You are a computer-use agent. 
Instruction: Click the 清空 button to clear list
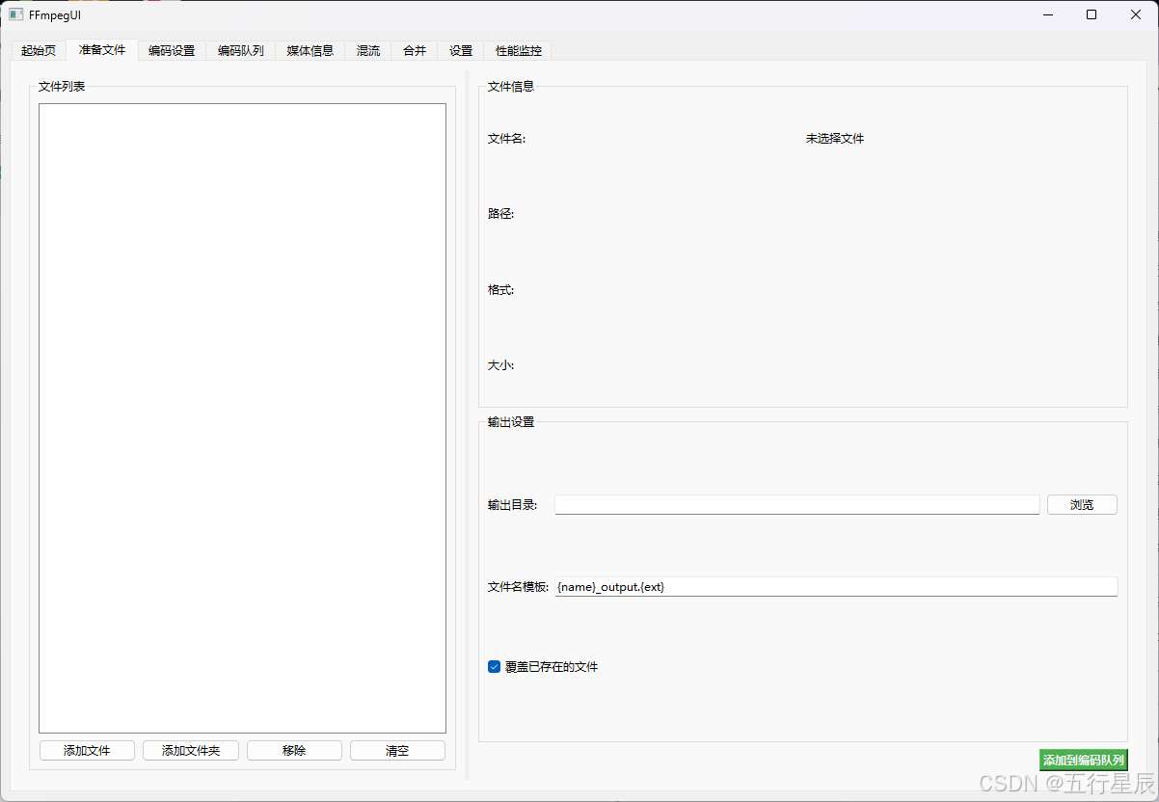point(397,751)
